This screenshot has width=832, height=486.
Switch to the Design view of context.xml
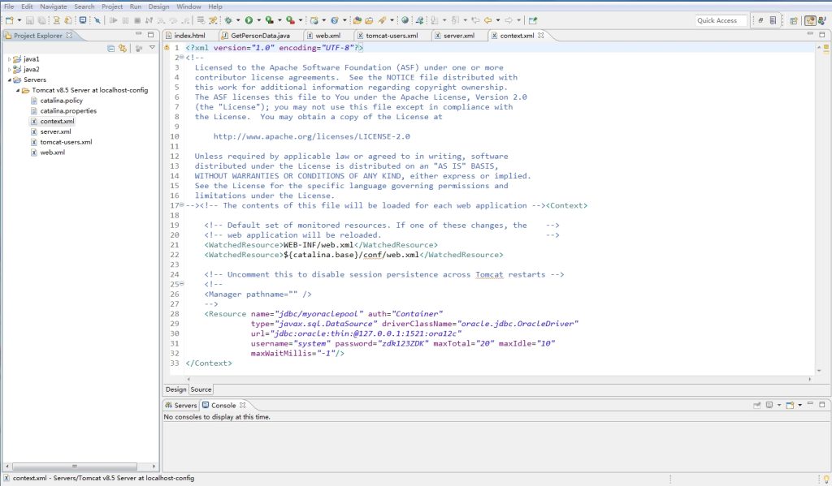click(x=175, y=389)
